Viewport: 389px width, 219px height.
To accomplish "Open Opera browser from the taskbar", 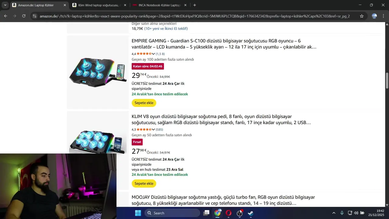I will (229, 213).
